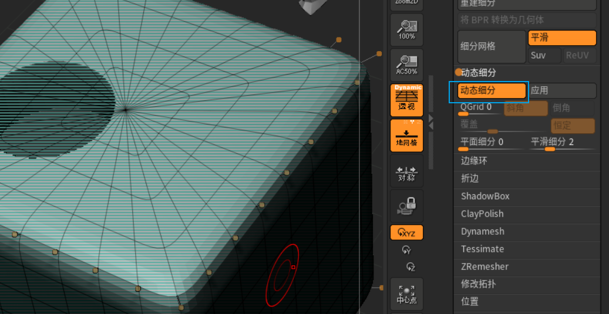Toggle the XYZ rotation mode button
The image size is (609, 314).
click(406, 232)
